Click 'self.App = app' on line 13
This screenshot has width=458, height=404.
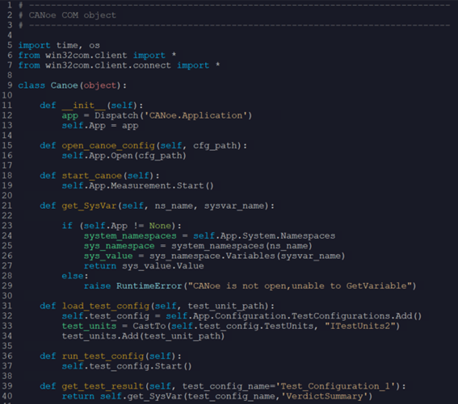click(100, 126)
